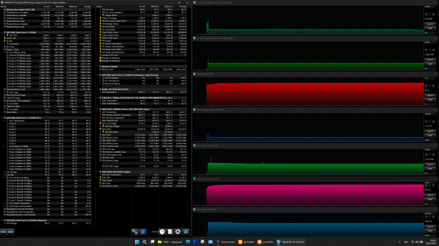Expand the Core Usage group
The image size is (439, 246).
tap(4, 92)
